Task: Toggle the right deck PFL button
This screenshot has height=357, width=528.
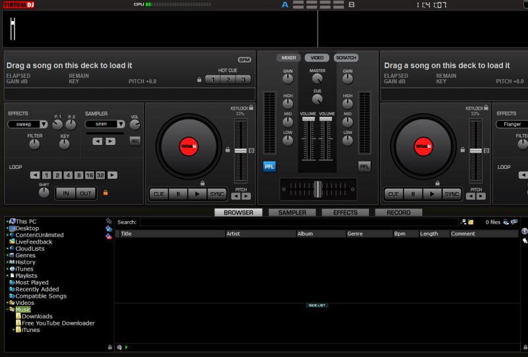Action: [x=364, y=166]
